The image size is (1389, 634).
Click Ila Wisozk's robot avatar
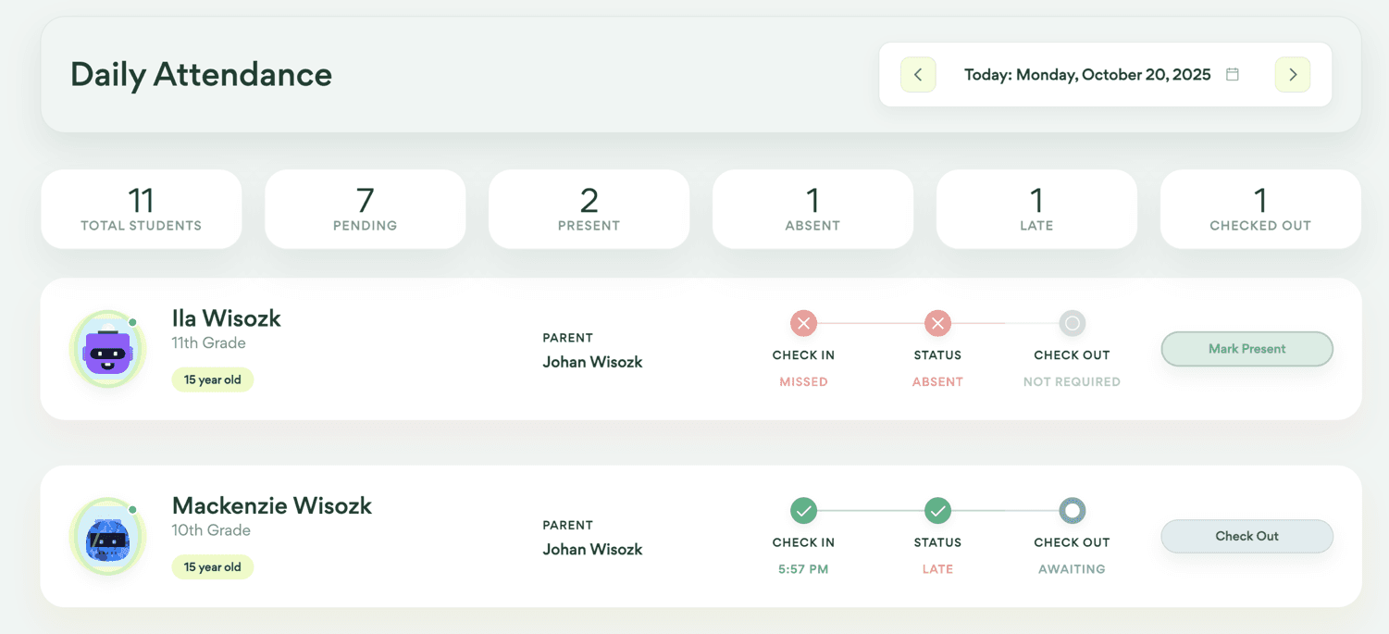[108, 350]
